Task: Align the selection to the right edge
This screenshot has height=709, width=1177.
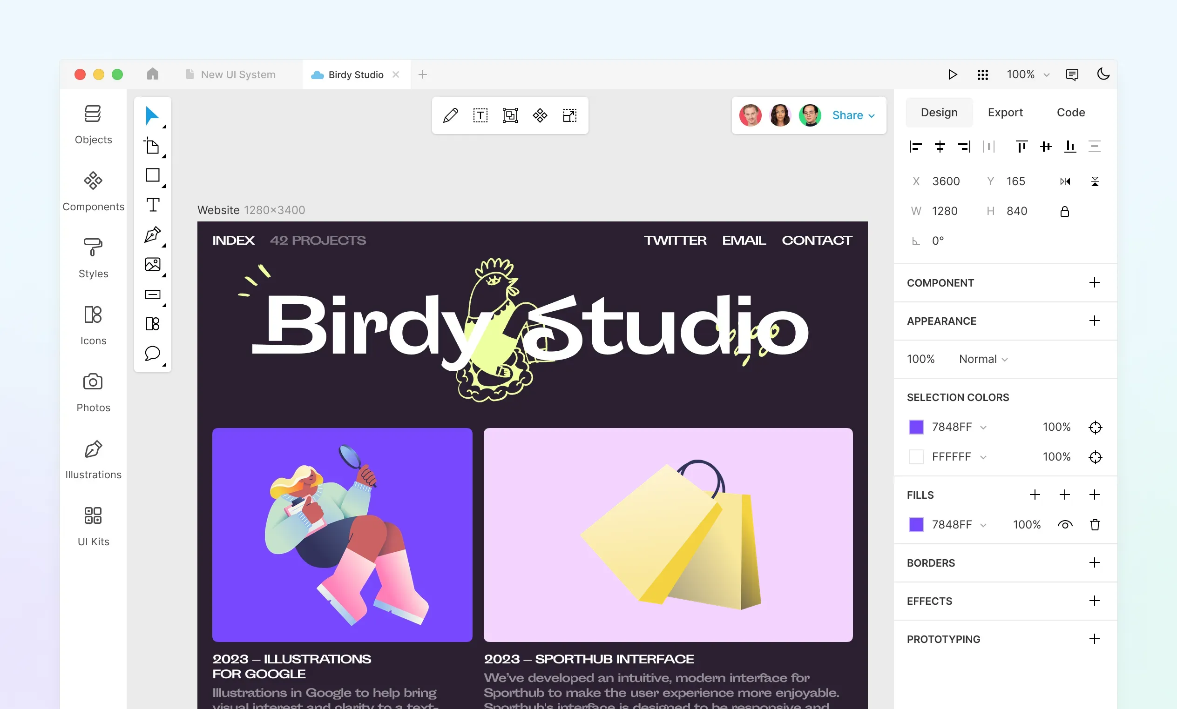Action: click(x=964, y=147)
